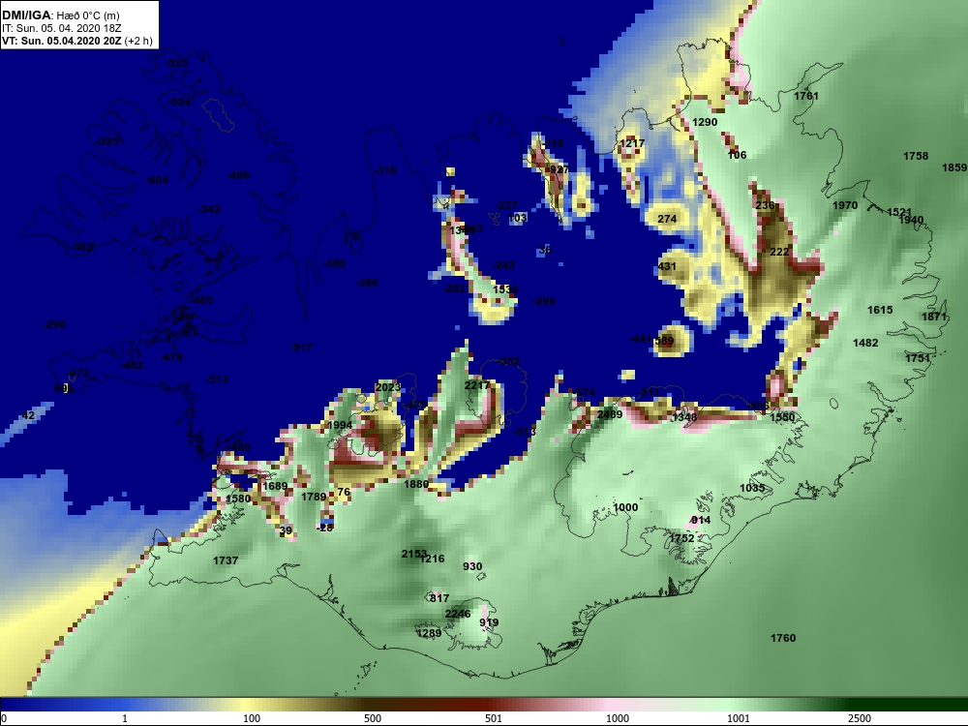Image resolution: width=968 pixels, height=726 pixels.
Task: Click the color scale label 501
Action: point(494,718)
